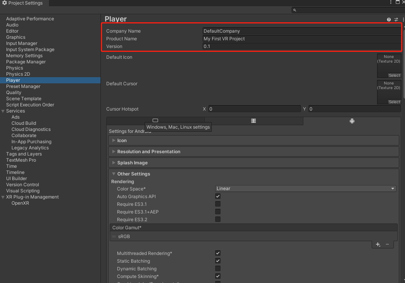Select the Android robot platform tab

coord(352,121)
